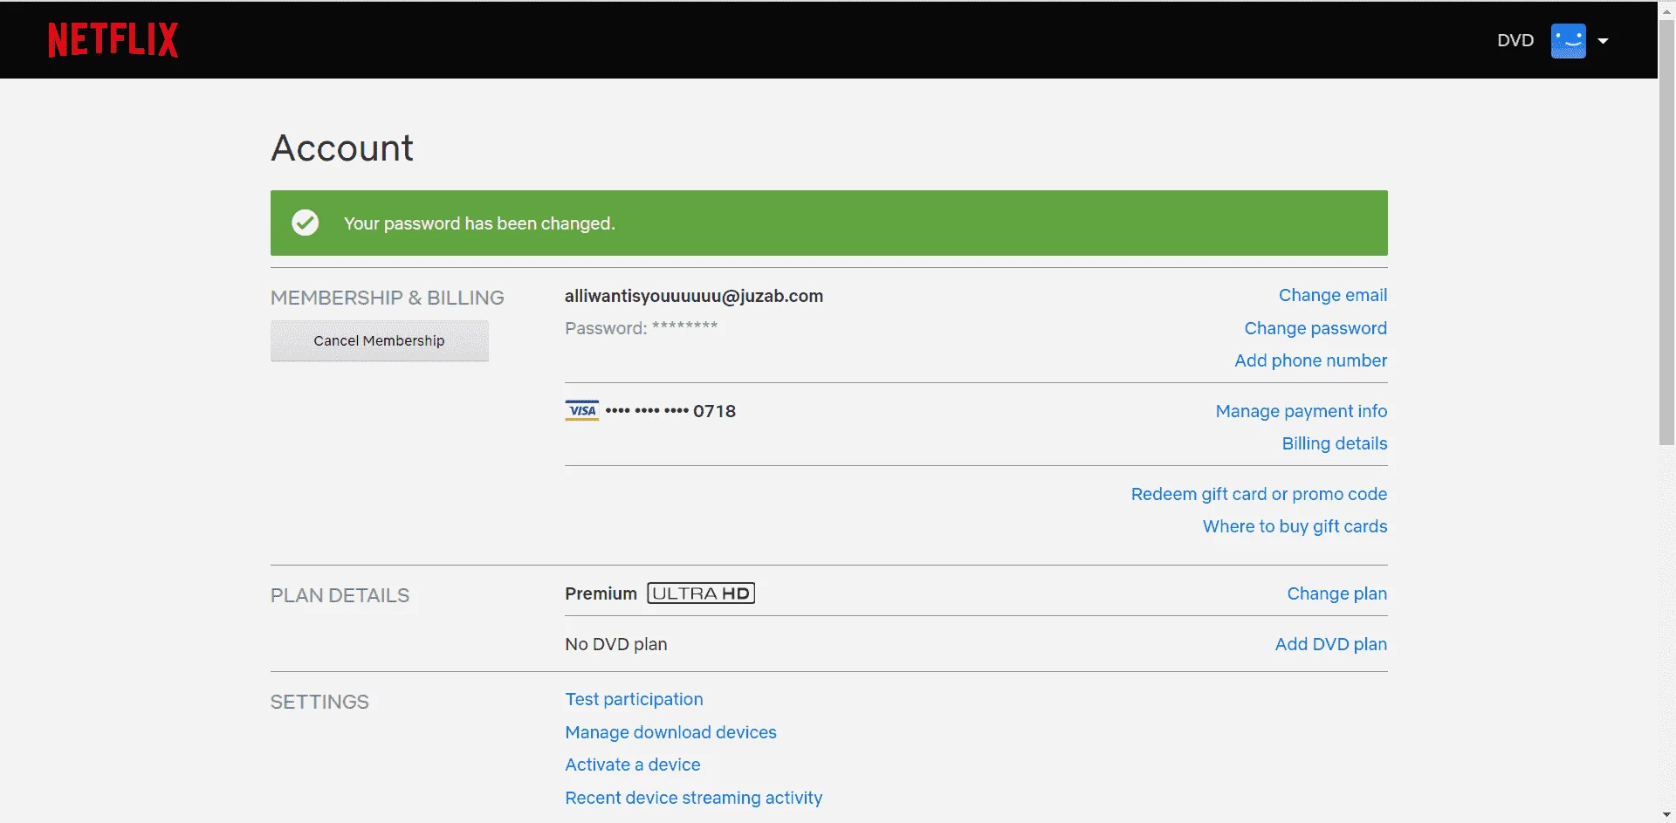This screenshot has width=1676, height=823.
Task: Click the Plan Details section heading
Action: [340, 595]
